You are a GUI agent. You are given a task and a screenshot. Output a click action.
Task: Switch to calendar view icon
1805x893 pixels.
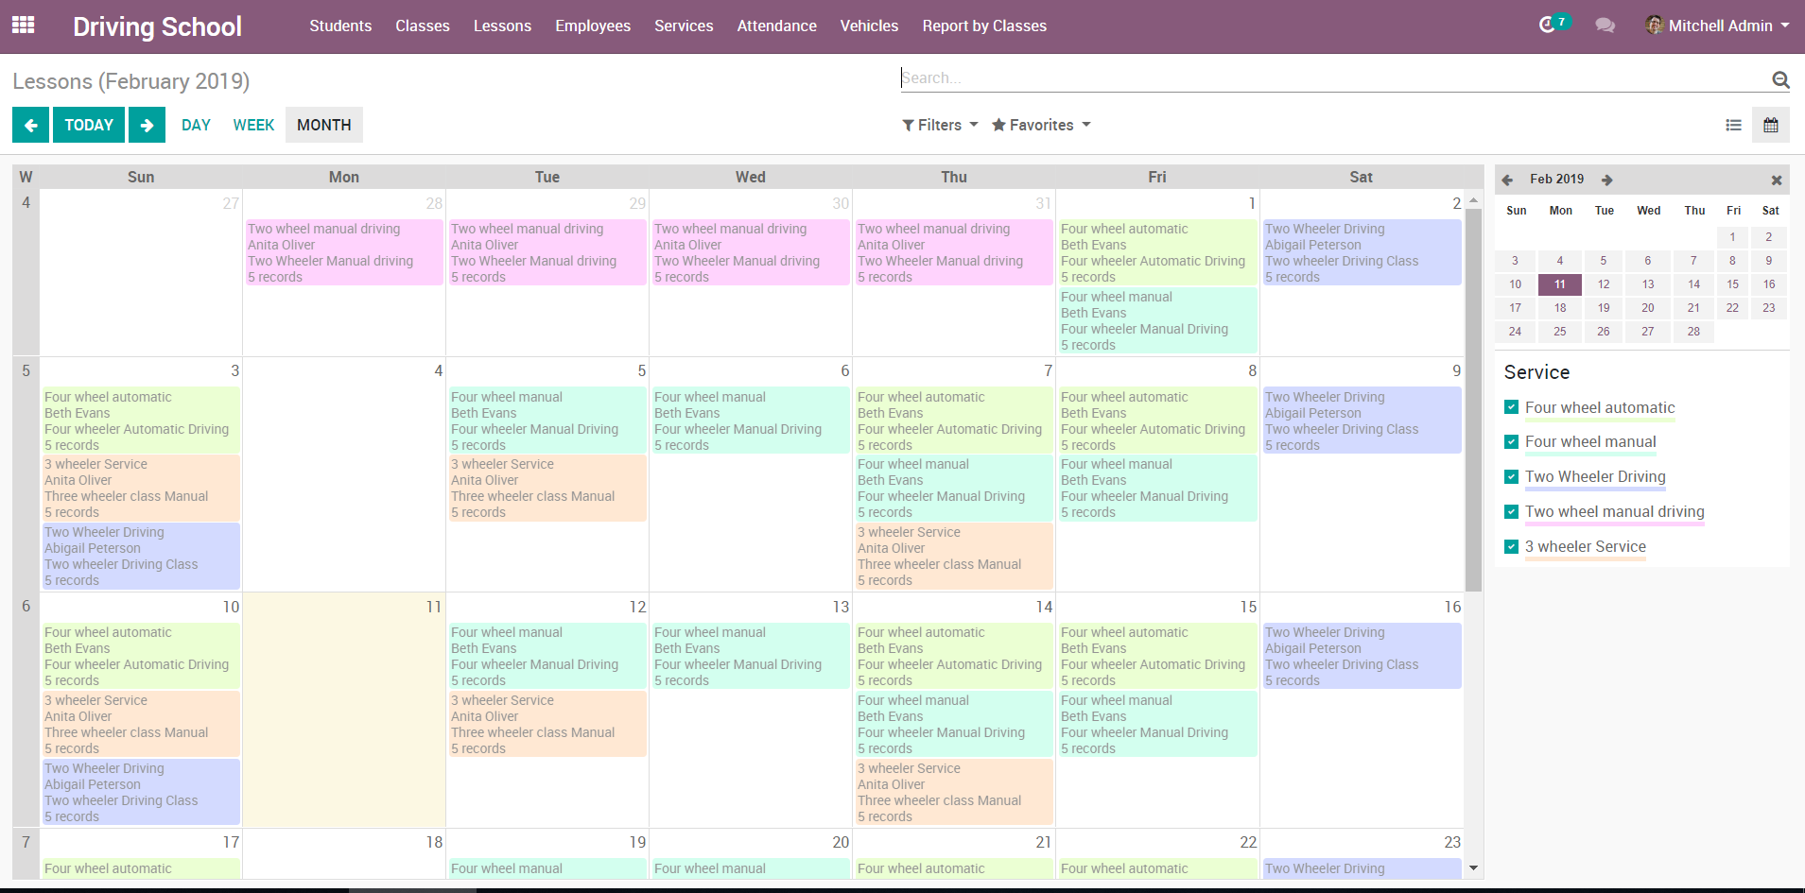1770,125
